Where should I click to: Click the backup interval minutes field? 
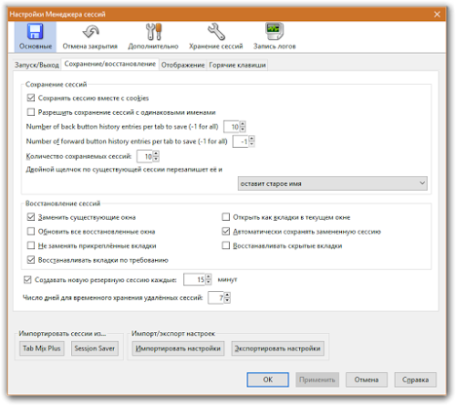[x=194, y=279]
